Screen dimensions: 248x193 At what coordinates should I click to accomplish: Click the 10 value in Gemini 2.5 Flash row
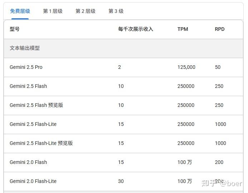pyautogui.click(x=121, y=86)
